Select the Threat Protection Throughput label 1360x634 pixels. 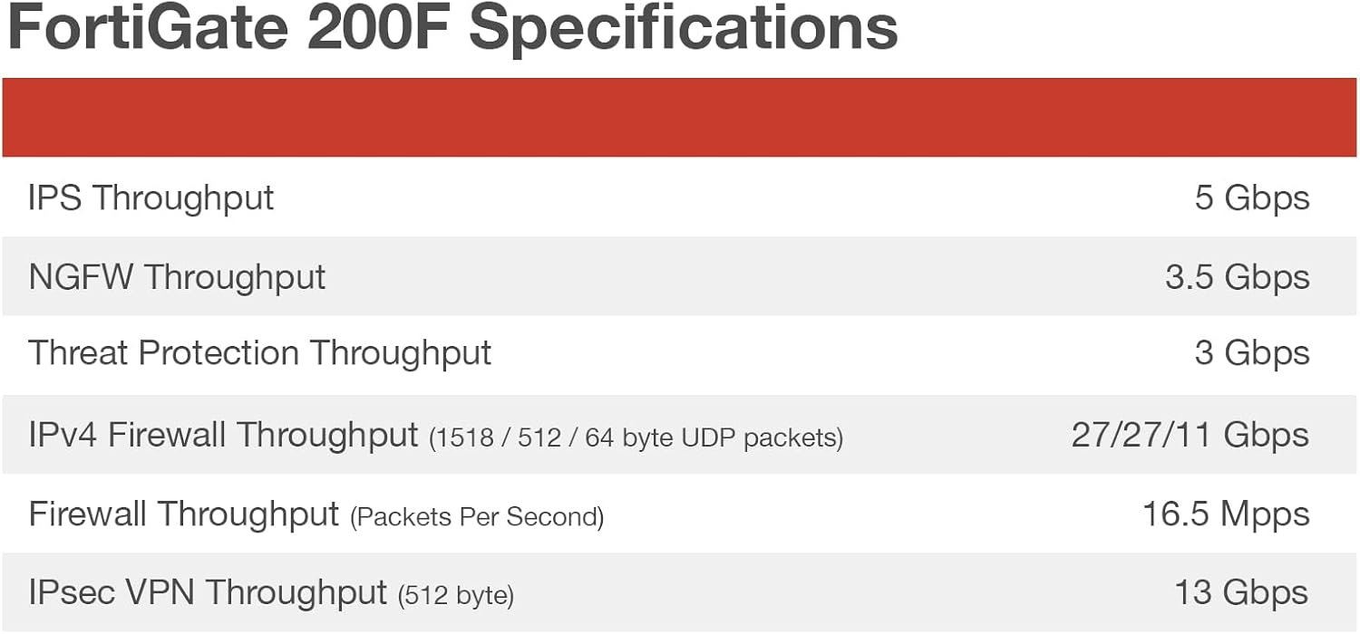coord(259,353)
